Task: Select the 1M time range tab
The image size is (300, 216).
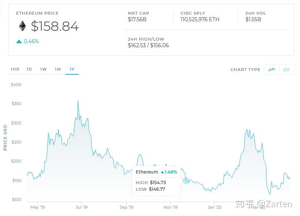Action: click(58, 69)
